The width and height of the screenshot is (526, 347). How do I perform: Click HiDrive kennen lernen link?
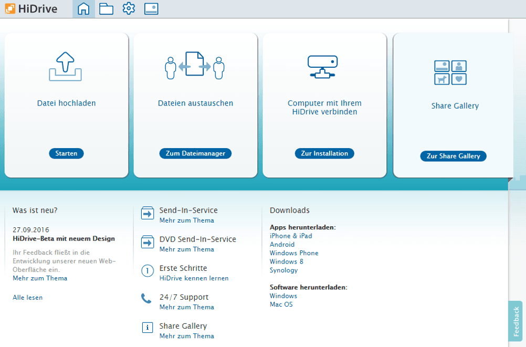(194, 278)
